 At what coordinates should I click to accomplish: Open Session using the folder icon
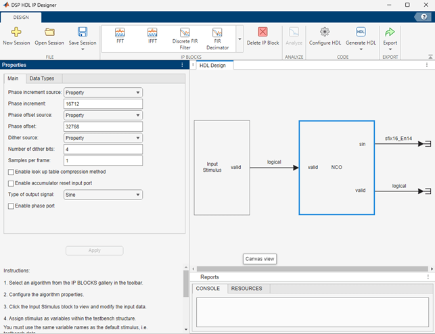[49, 32]
